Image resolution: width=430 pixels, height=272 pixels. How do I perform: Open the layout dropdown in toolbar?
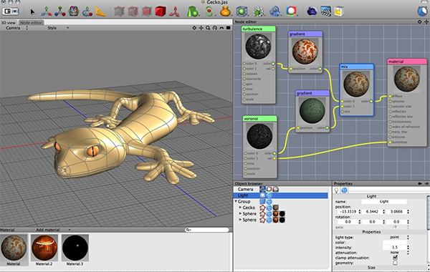11,11
